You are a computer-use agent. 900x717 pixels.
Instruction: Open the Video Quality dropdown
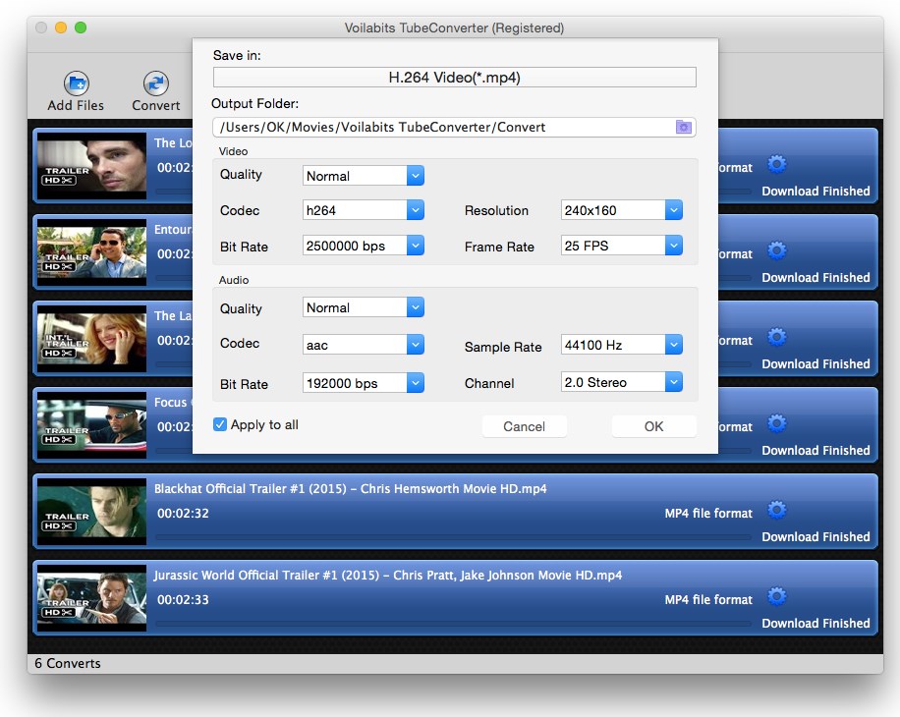coord(364,176)
